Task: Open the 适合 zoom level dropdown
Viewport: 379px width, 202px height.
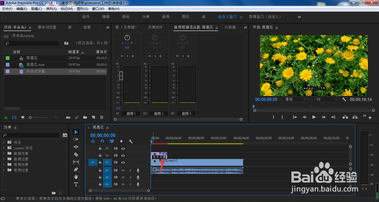Action: click(x=295, y=99)
